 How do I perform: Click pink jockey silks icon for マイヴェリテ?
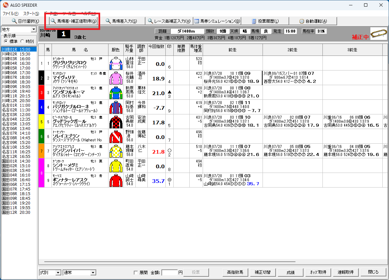[116, 78]
